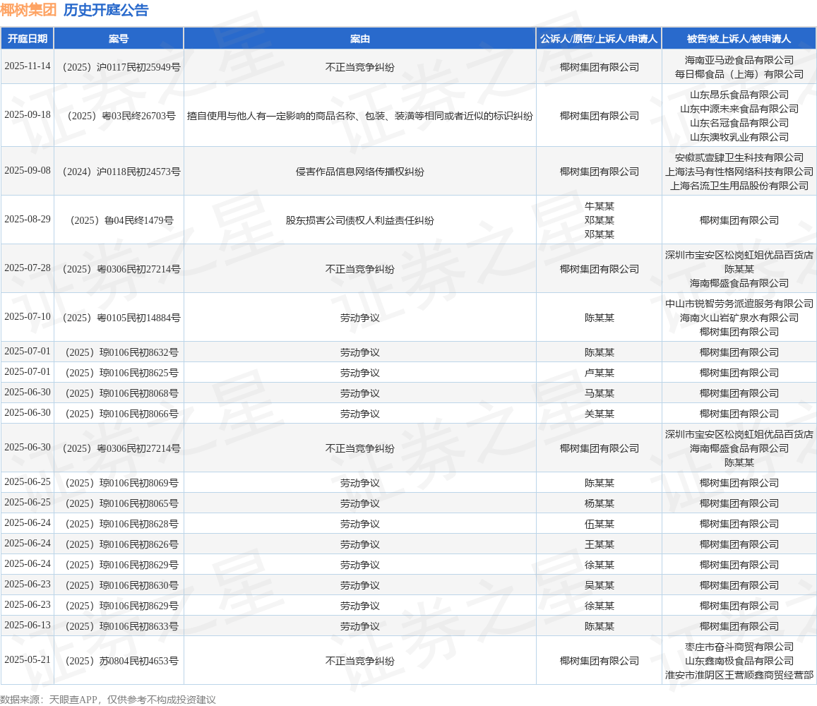817x706 pixels.
Task: Click the 数据来源 天眼查APP footer note
Action: (108, 699)
